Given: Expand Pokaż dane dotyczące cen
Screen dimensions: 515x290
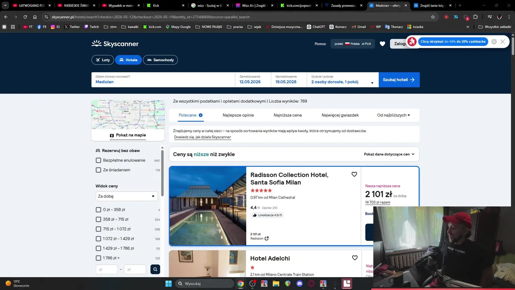Looking at the screenshot, I should (389, 154).
